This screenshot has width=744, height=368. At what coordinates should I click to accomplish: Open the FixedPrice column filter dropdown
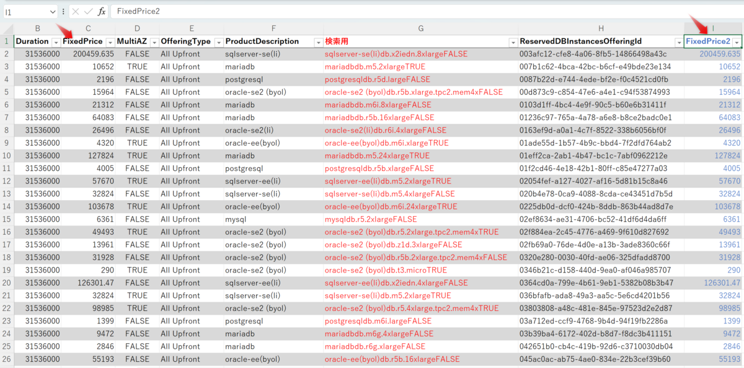point(110,42)
